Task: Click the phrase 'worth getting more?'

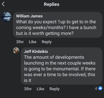Action: point(53,33)
